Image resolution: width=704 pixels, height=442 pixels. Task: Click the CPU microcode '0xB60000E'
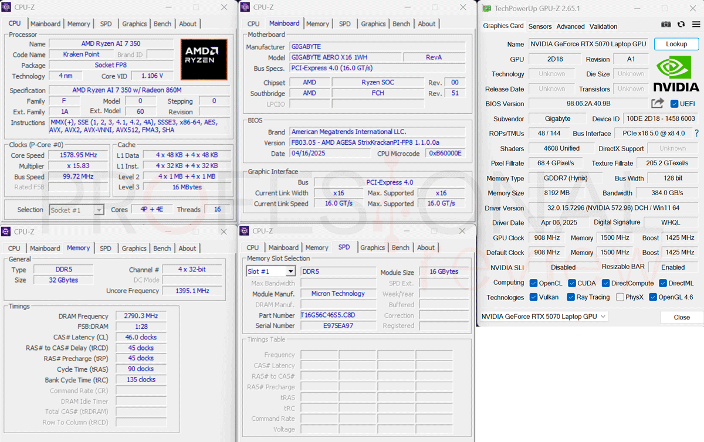(x=445, y=154)
